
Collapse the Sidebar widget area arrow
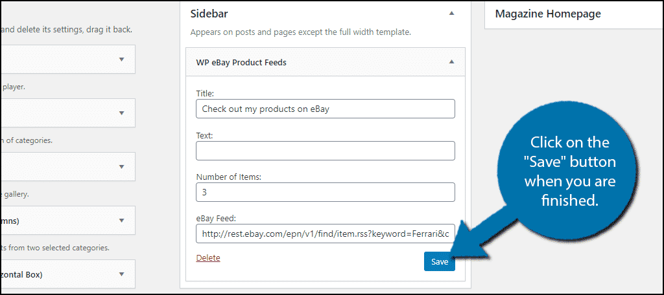coord(451,14)
